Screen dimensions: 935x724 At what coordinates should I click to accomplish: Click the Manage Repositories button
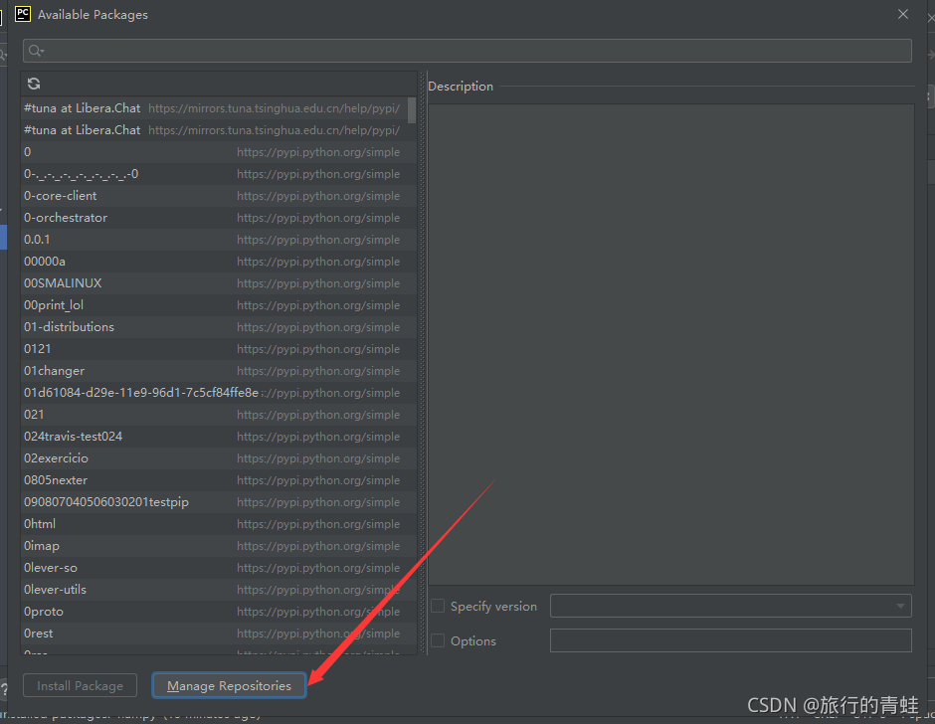click(229, 685)
